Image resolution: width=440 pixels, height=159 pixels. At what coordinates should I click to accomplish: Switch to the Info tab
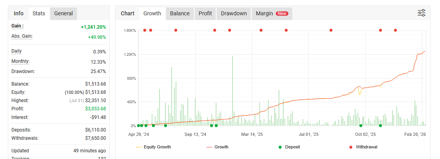coord(18,13)
